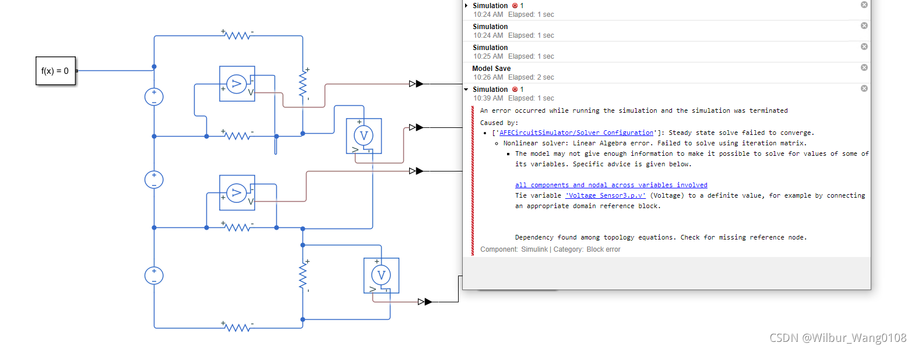Dismiss the 10:25 AM Simulation entry
Screen dimensions: 915x350
point(864,47)
